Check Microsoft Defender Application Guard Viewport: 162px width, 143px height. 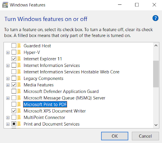[14, 91]
